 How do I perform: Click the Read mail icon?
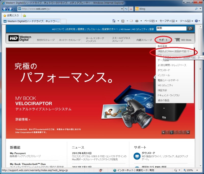click(131, 21)
